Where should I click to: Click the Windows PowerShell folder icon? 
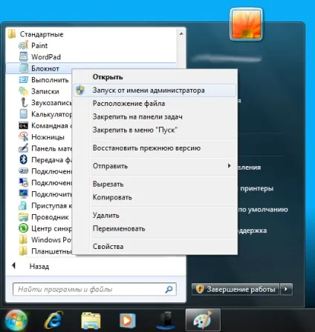coord(23,239)
